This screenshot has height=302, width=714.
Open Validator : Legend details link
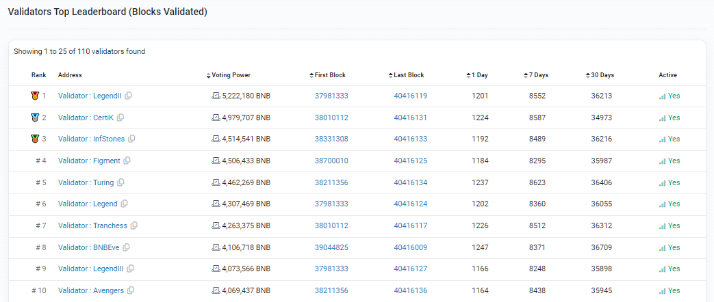88,204
